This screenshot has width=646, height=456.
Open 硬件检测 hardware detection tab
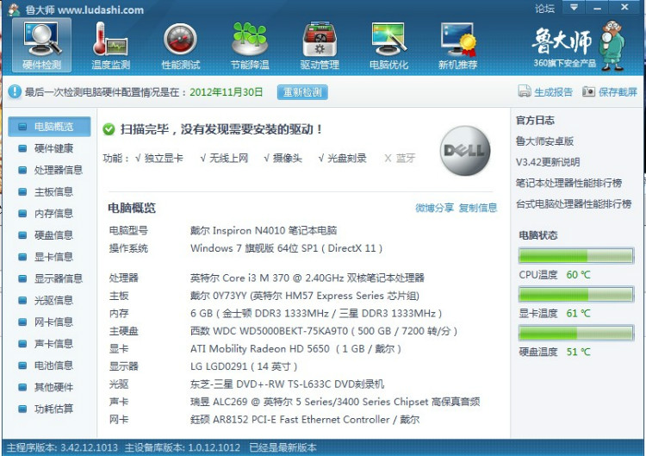[x=41, y=46]
